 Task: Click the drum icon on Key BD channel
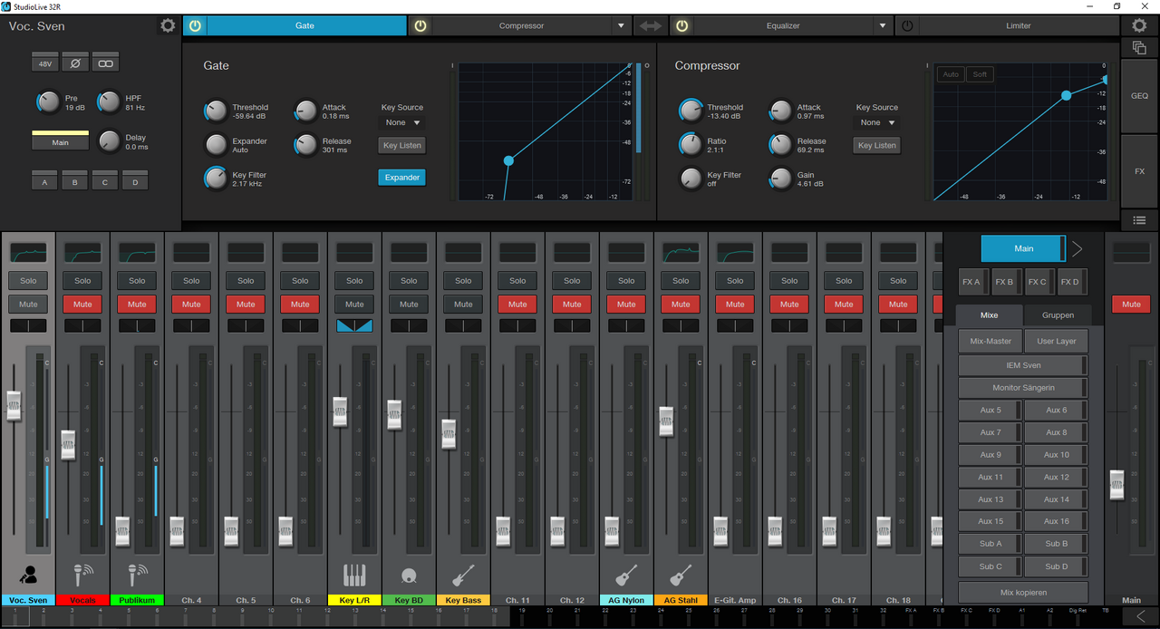pos(409,575)
